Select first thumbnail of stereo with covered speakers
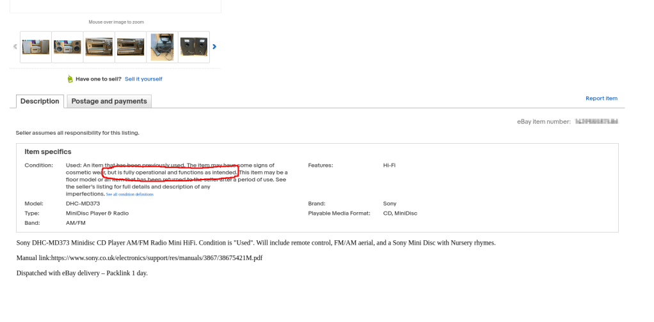Screen dimensions: 654x322 point(36,47)
